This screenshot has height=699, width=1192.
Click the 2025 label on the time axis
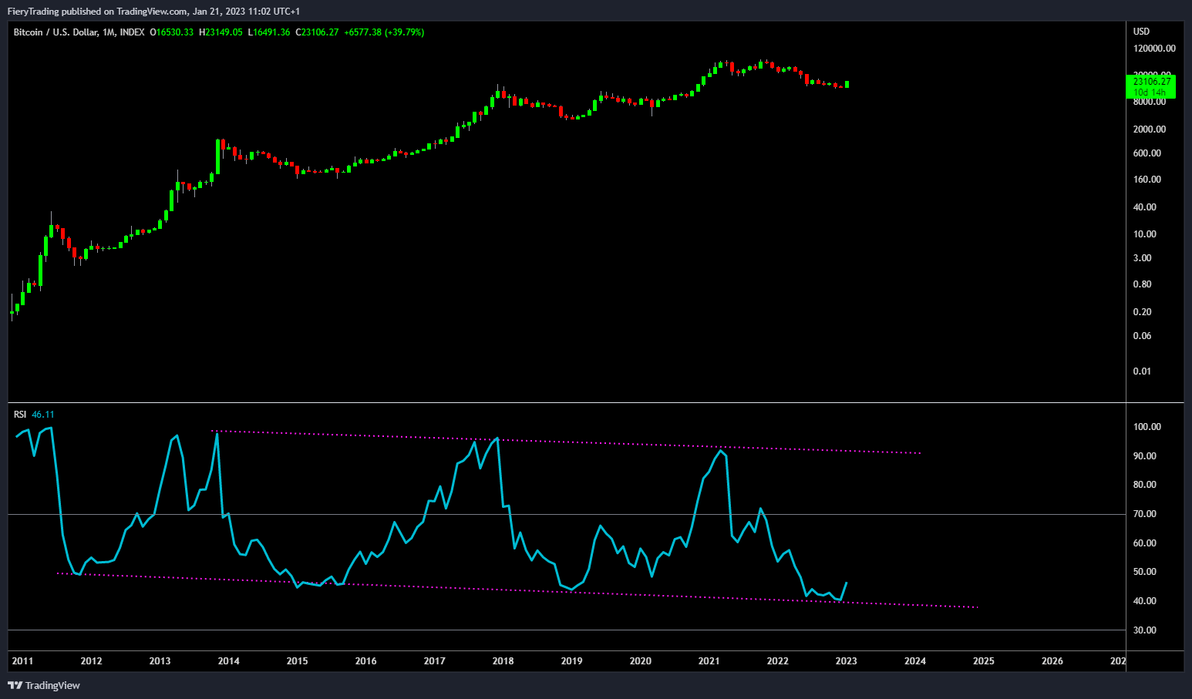pyautogui.click(x=983, y=661)
